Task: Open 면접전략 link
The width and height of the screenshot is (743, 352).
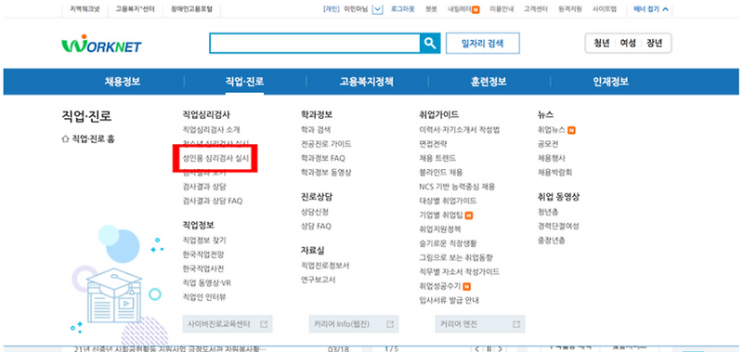Action: (x=433, y=144)
